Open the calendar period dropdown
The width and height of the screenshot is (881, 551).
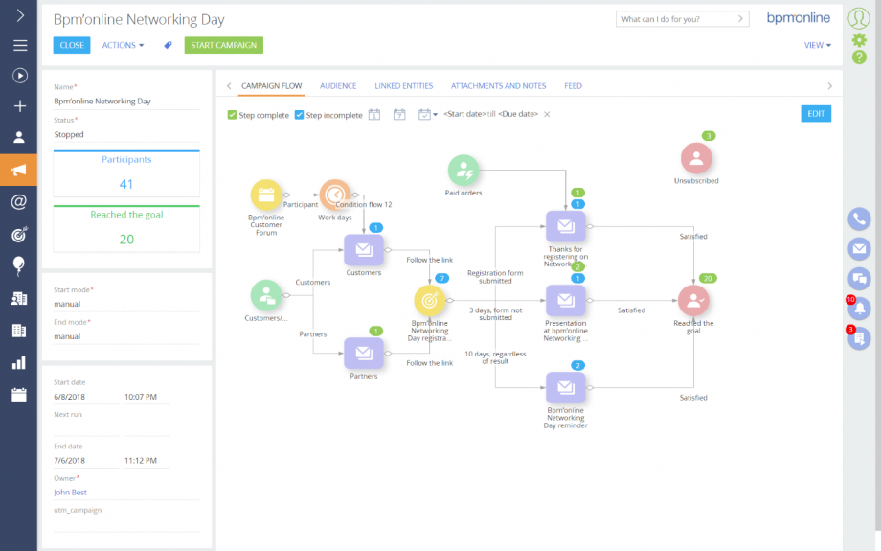428,115
